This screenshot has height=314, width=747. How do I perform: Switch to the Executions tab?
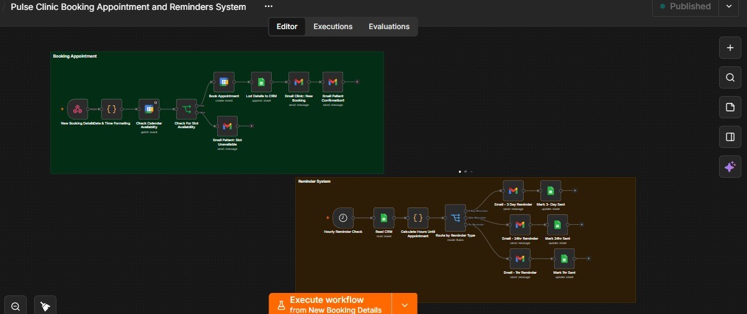(x=333, y=27)
